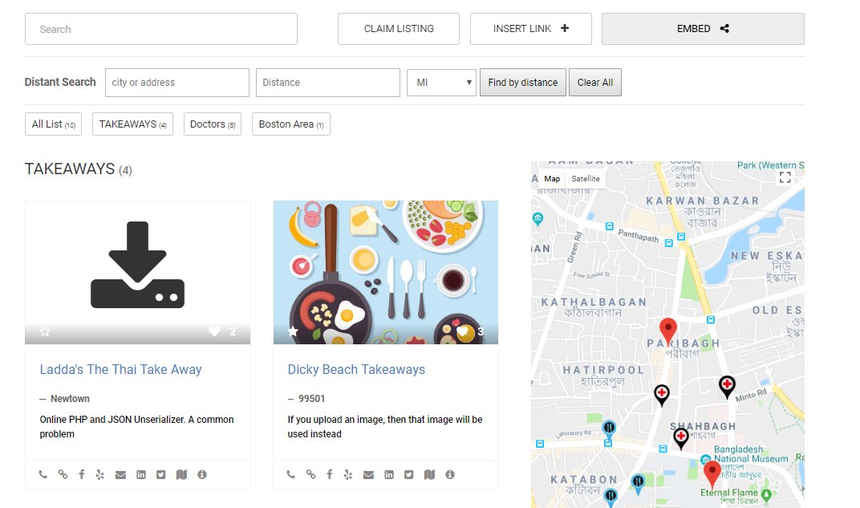Open the Dicky Beach Takeaways link
This screenshot has height=508, width=860.
(x=356, y=370)
